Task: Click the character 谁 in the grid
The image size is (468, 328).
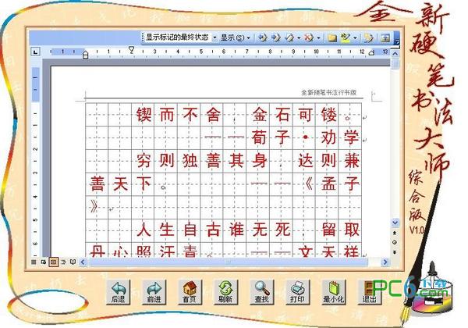Action: point(236,230)
